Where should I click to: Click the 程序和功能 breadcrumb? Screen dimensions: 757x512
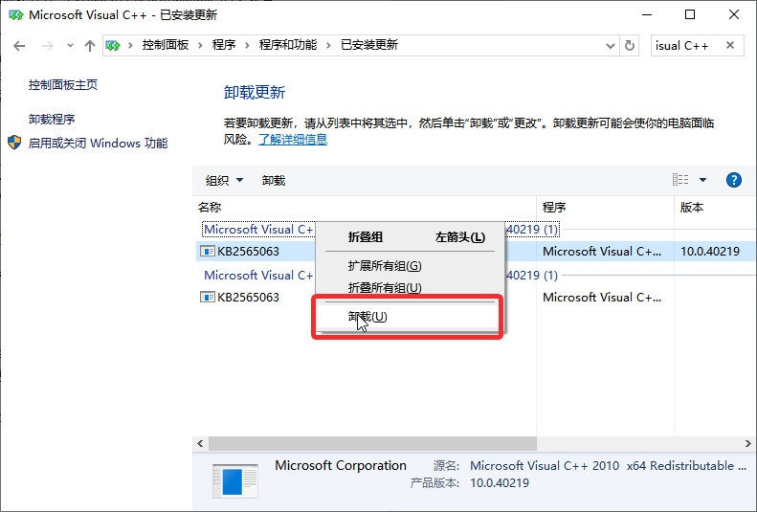(x=288, y=45)
